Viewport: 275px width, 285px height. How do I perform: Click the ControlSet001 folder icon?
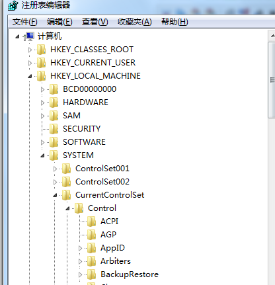(x=66, y=169)
